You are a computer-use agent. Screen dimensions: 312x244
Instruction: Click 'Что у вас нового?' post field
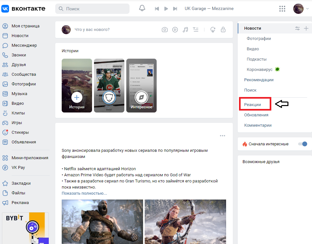[92, 30]
